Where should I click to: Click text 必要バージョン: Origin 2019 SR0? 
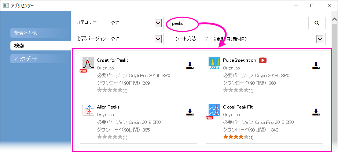129,122
